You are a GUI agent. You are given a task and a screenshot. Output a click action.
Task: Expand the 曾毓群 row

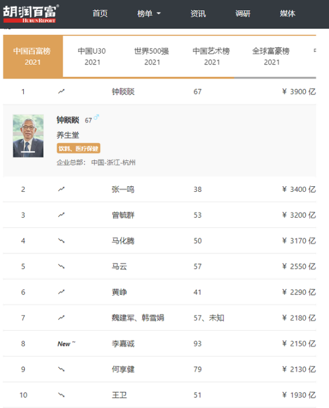[160, 215]
